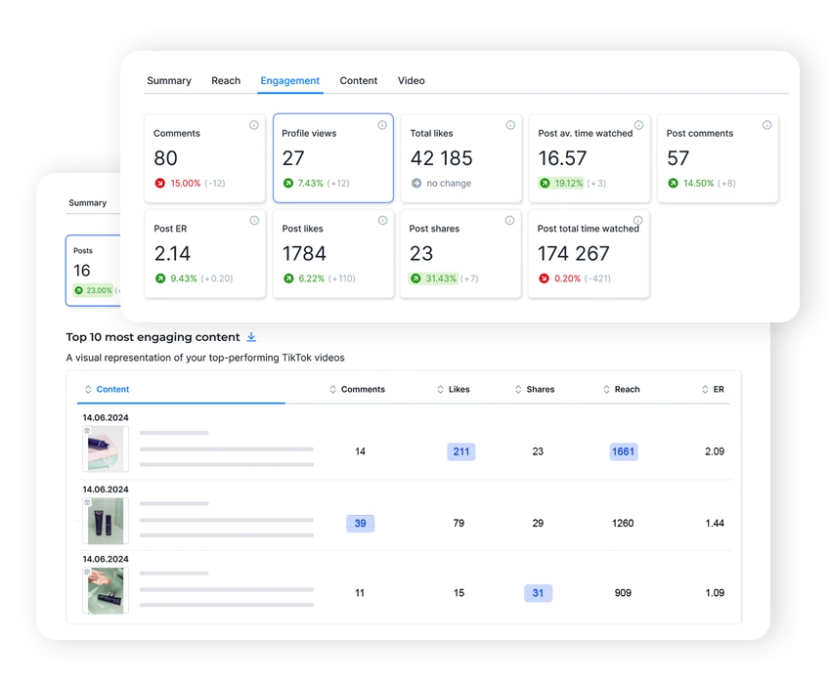Show info for Post total time watched

(638, 220)
